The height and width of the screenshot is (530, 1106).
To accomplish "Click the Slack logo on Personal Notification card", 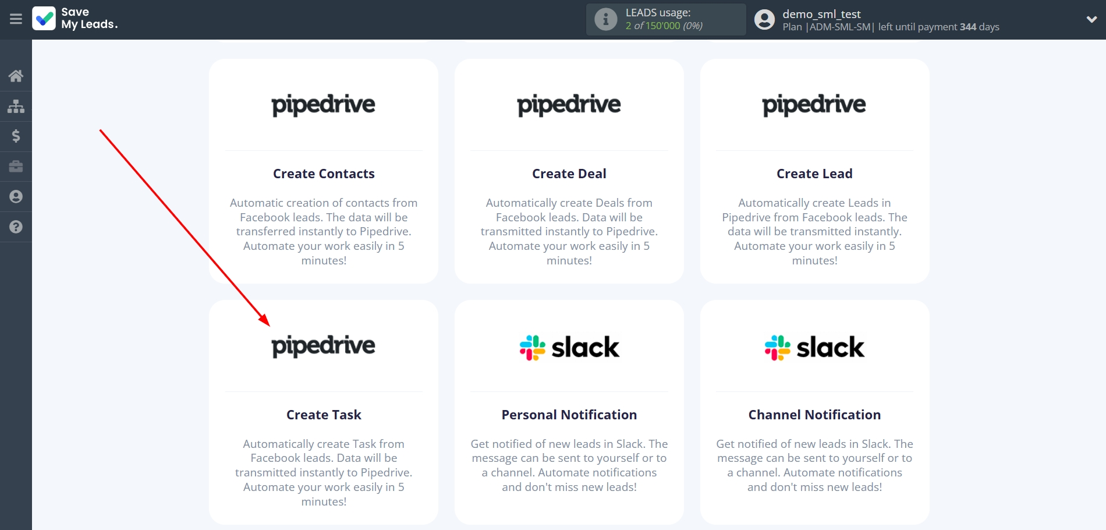I will [x=569, y=347].
